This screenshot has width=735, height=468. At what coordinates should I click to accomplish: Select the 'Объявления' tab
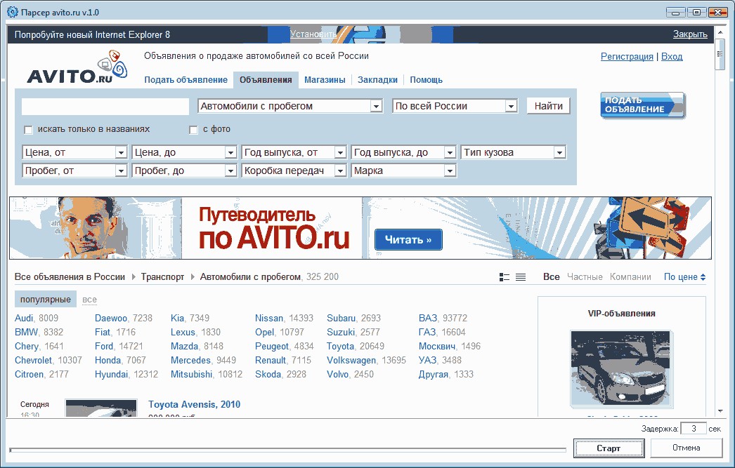pos(266,80)
